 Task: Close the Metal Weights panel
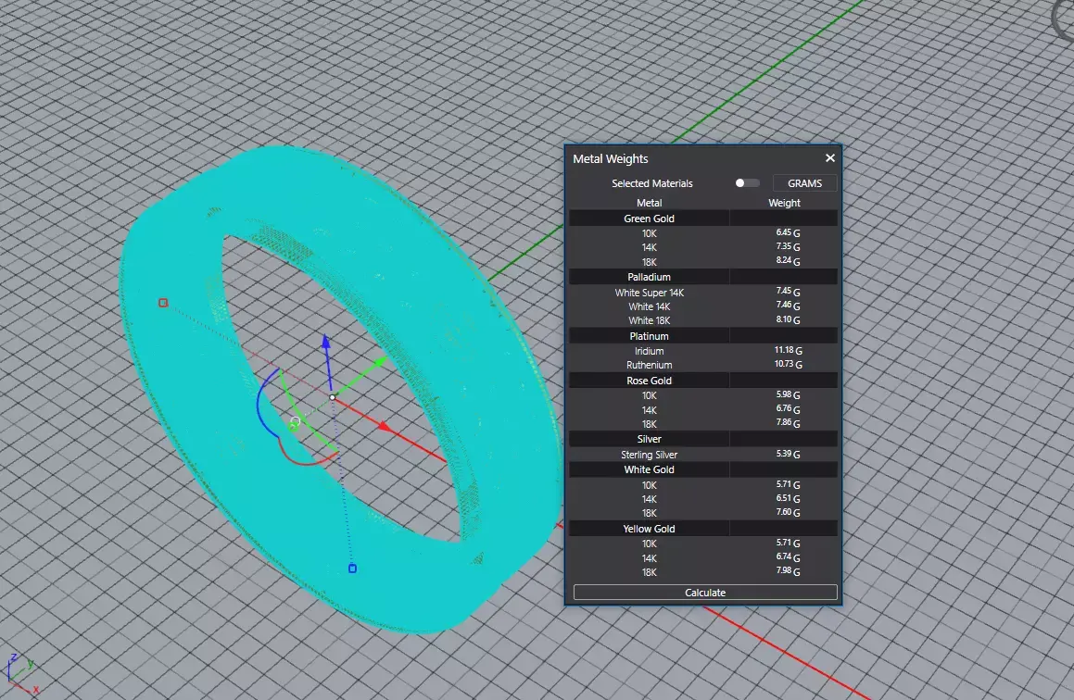coord(829,158)
